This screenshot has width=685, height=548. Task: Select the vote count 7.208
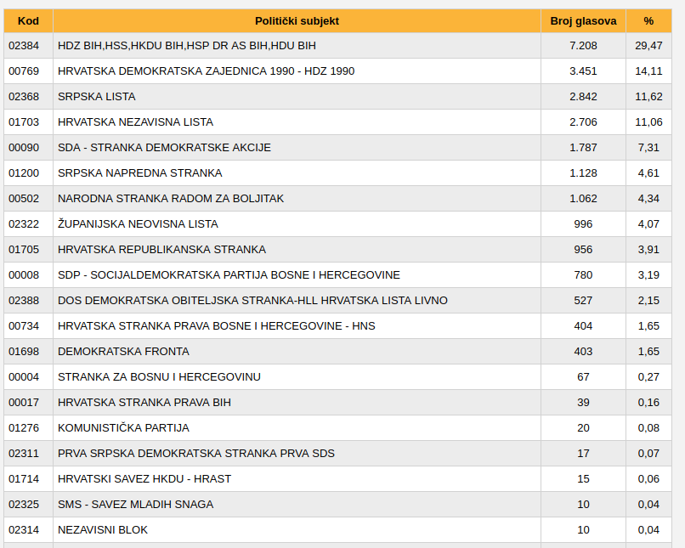pos(583,46)
